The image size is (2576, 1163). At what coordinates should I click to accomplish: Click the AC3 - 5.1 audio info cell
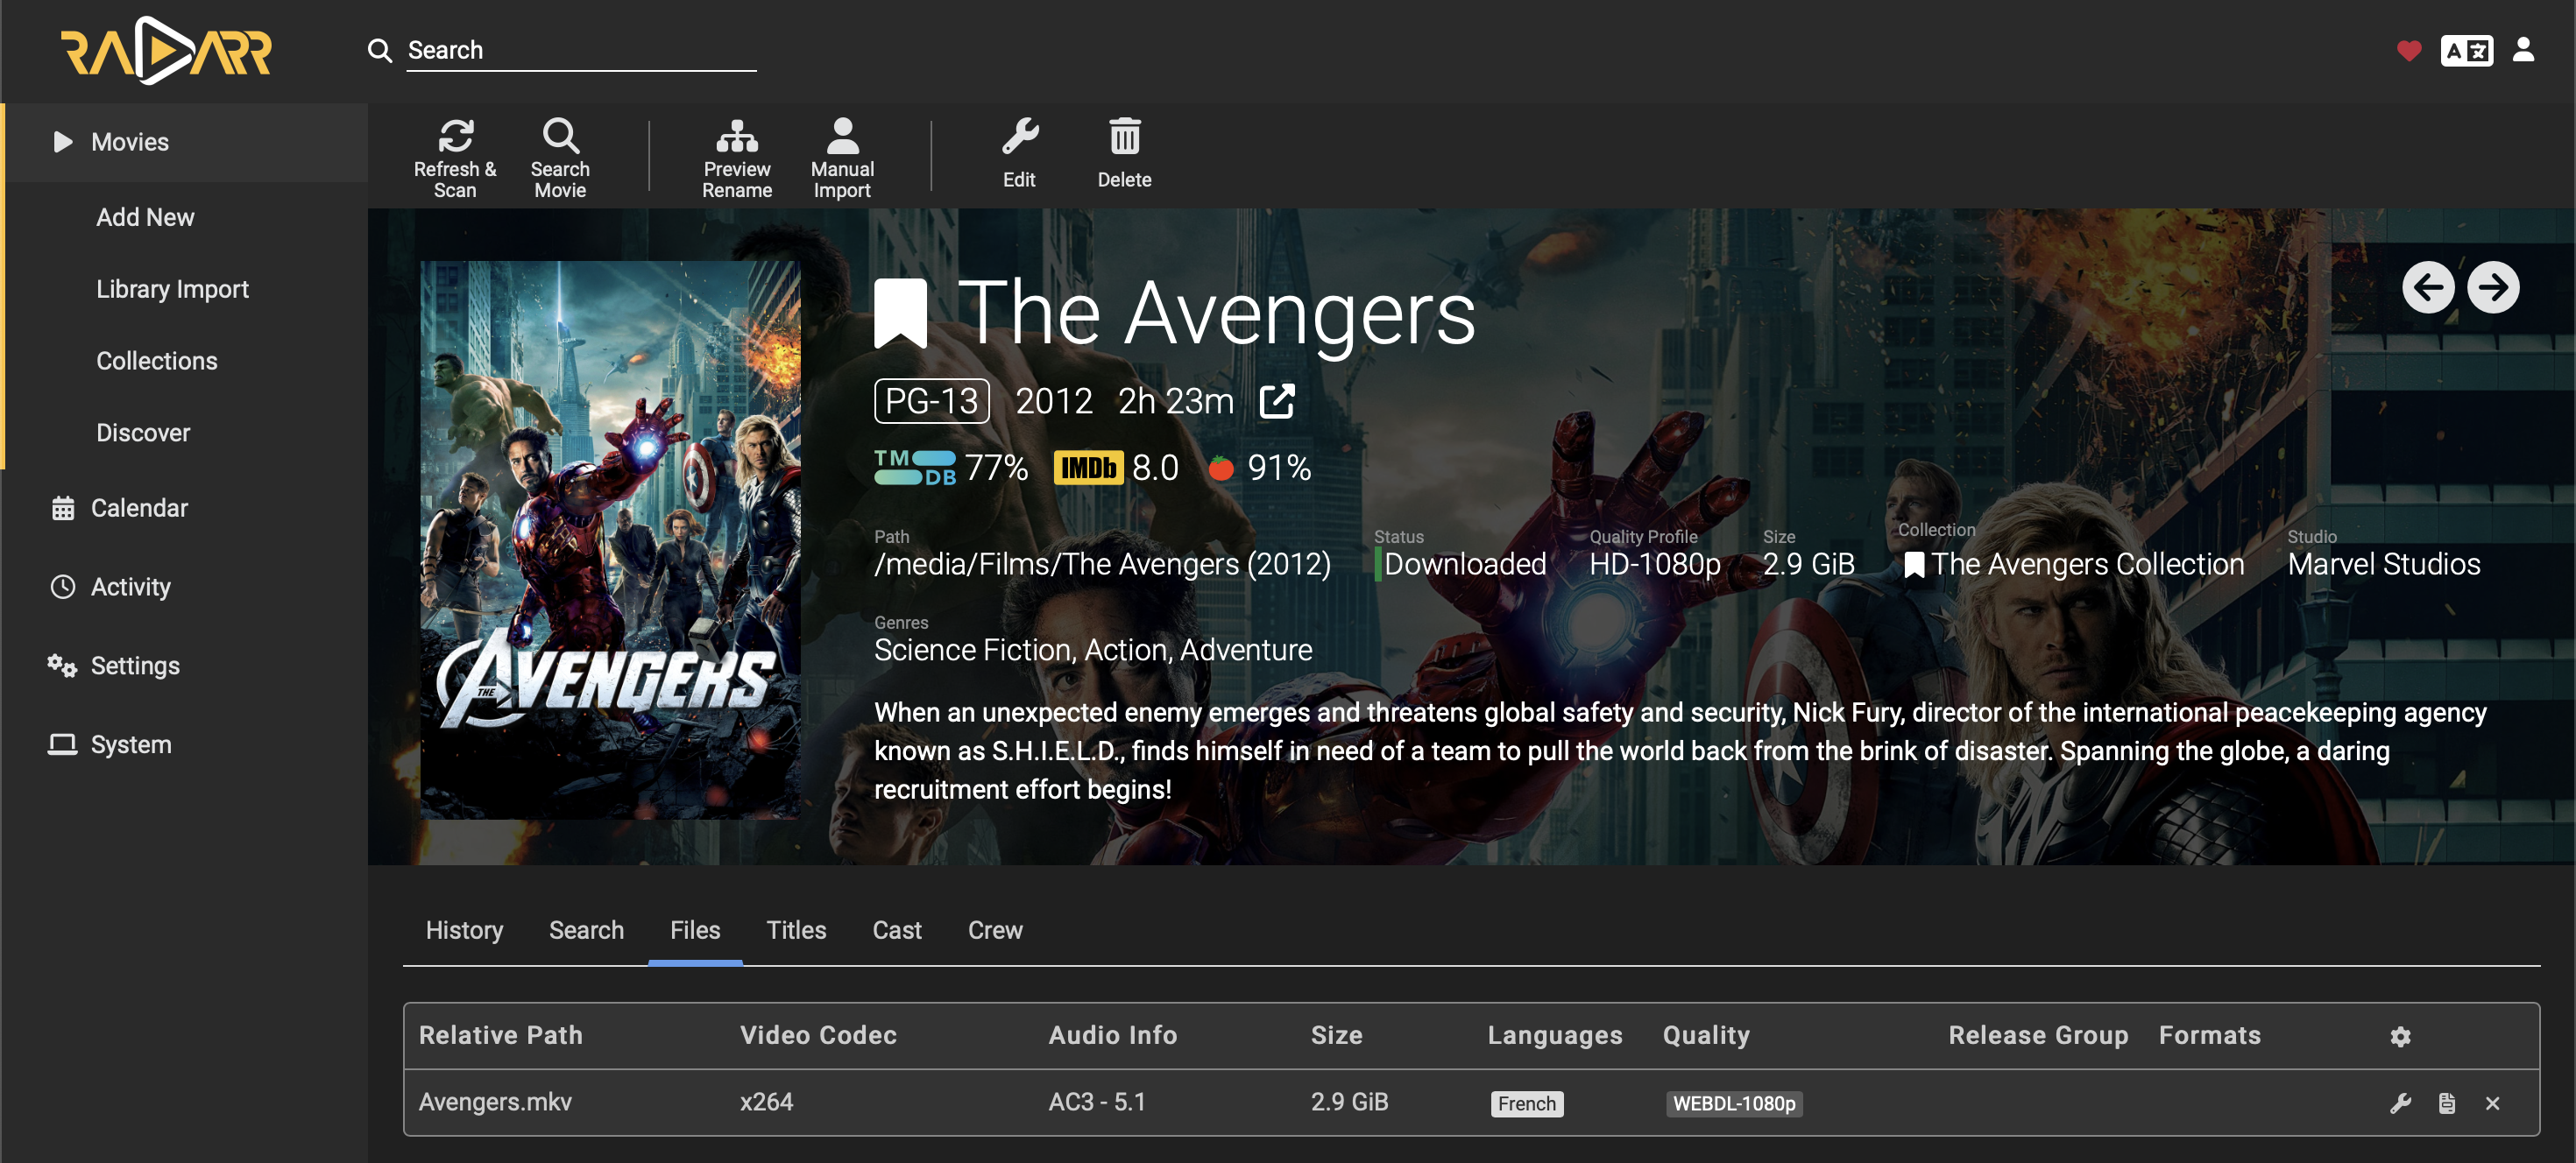[1096, 1102]
